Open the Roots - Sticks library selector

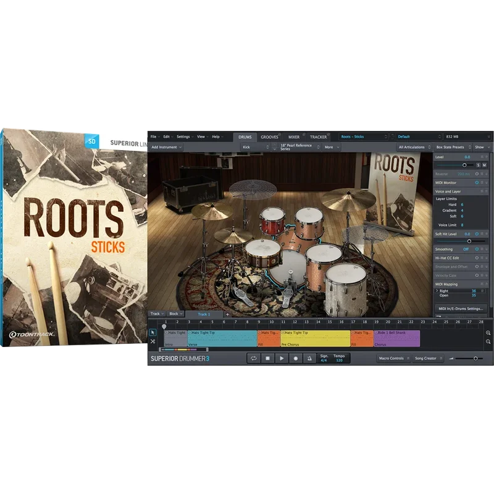(x=363, y=136)
